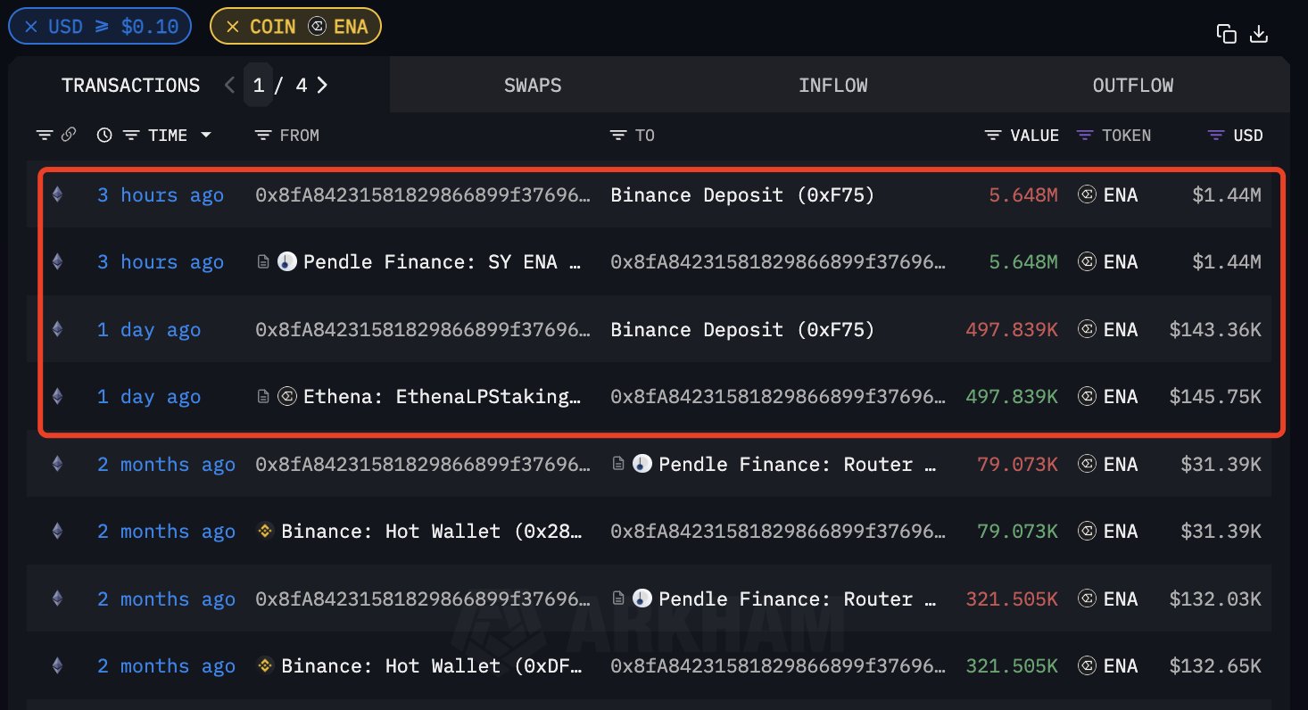The height and width of the screenshot is (710, 1308).
Task: Open the TO column filter
Action: point(618,136)
